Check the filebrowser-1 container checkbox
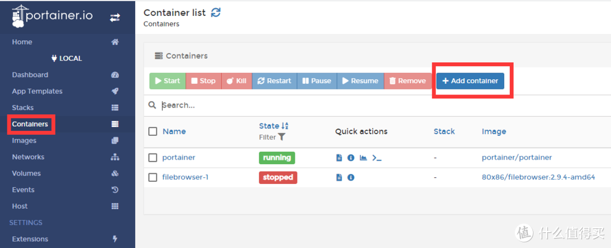The width and height of the screenshot is (611, 248). click(x=153, y=177)
